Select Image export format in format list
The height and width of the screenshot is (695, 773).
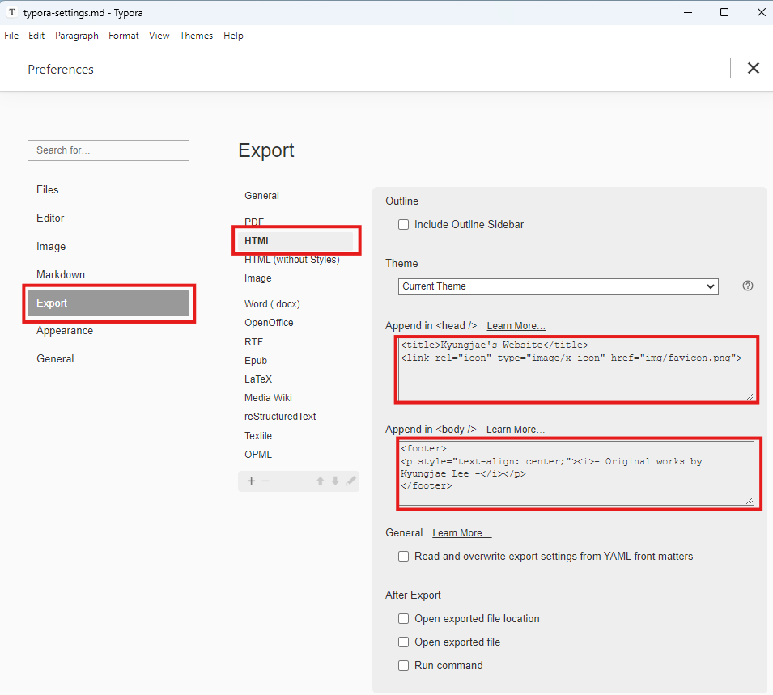tap(258, 278)
